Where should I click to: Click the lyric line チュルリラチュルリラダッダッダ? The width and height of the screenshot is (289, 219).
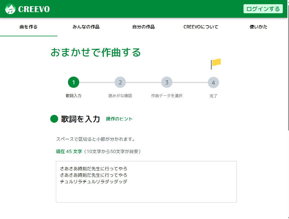(94, 182)
